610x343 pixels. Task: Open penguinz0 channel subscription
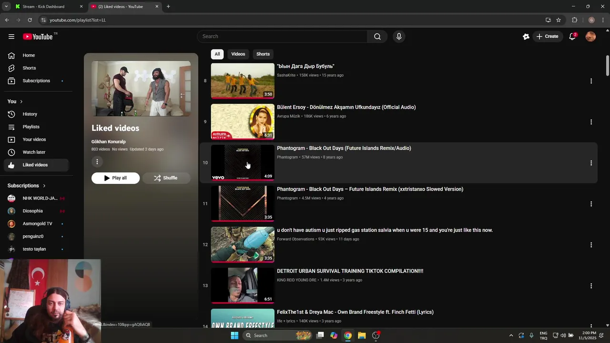[35, 236]
